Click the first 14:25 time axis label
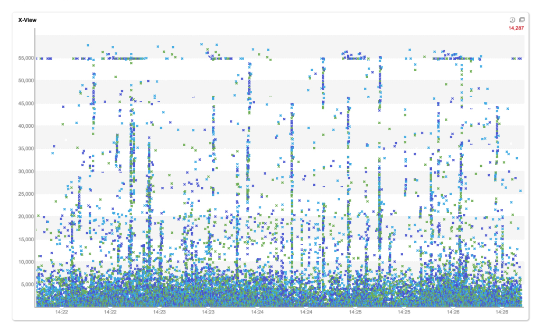Image resolution: width=541 pixels, height=333 pixels. coord(355,312)
